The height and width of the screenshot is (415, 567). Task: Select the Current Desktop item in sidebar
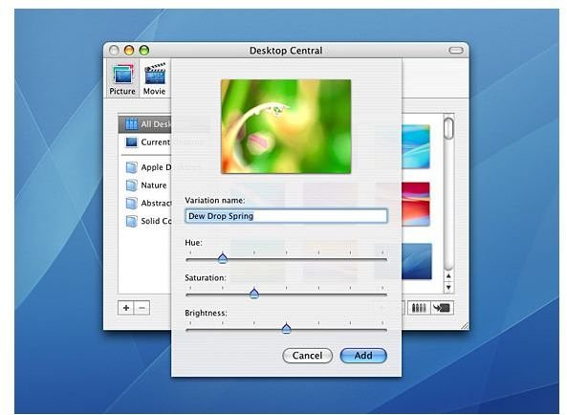click(144, 142)
